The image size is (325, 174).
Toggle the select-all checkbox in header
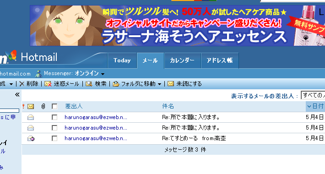tap(54, 106)
